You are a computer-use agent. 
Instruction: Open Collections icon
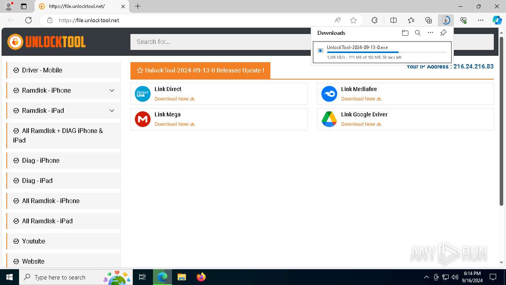(429, 20)
